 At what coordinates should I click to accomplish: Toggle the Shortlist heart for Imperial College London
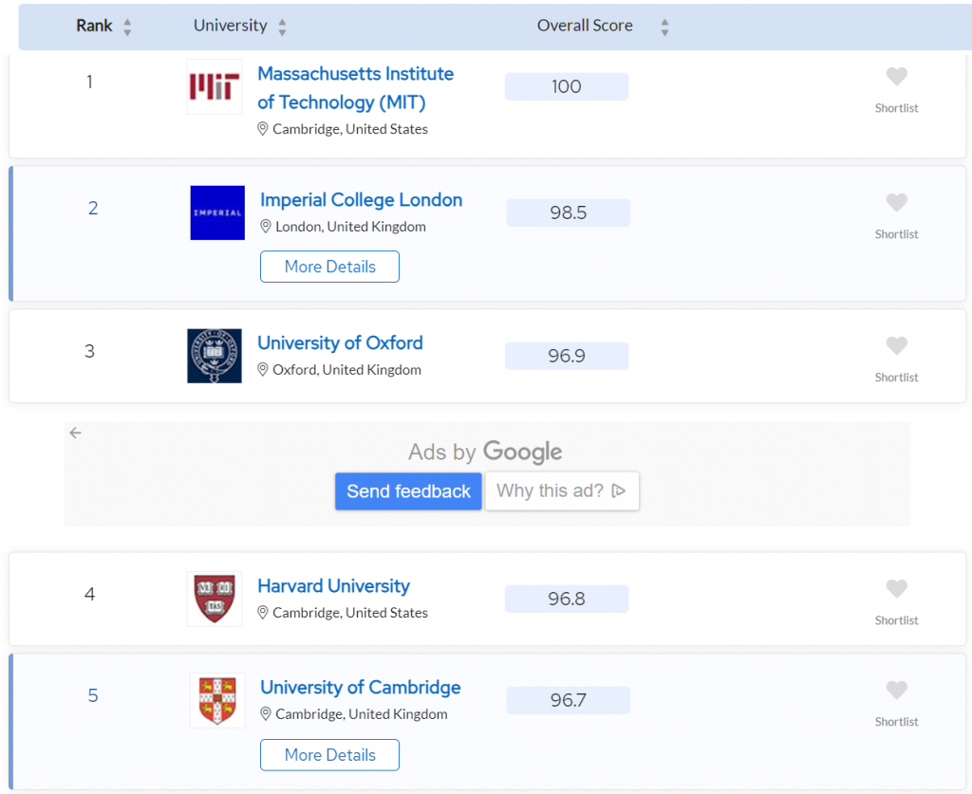(x=896, y=202)
